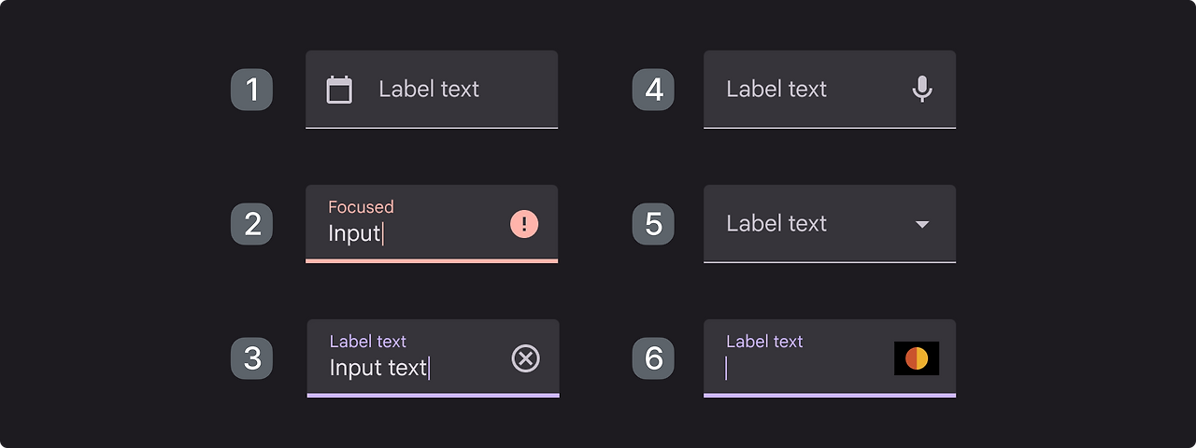Click number badge 3
This screenshot has width=1196, height=448.
252,358
